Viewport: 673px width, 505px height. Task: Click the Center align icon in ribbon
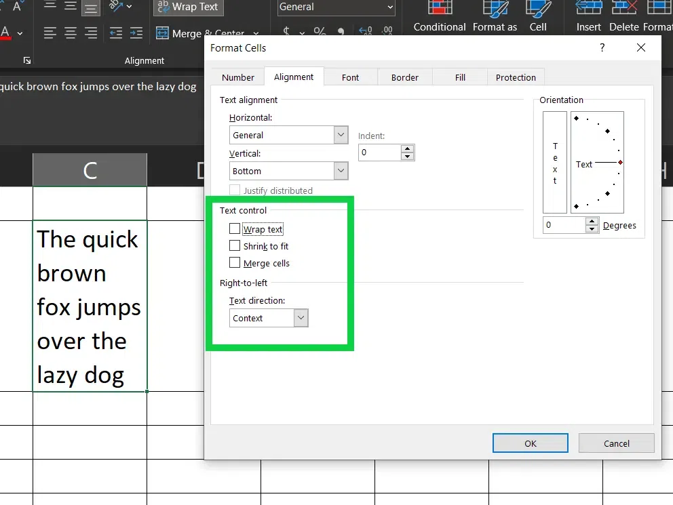71,33
